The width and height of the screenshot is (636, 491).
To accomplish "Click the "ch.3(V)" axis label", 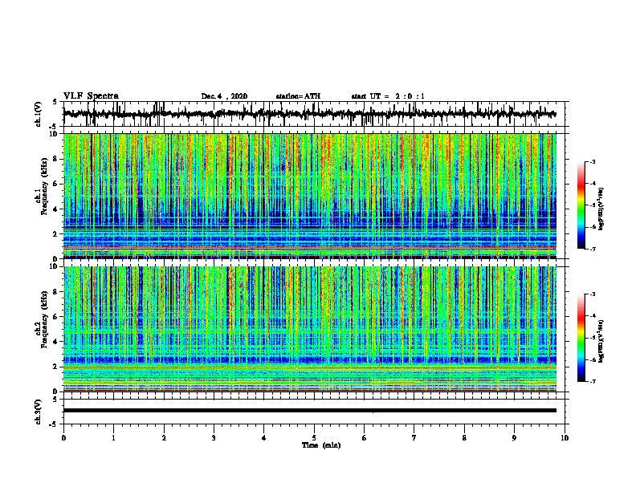I will click(x=39, y=412).
